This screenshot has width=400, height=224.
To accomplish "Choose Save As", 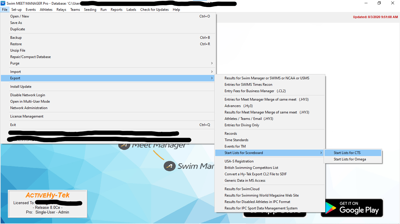I will click(x=108, y=23).
